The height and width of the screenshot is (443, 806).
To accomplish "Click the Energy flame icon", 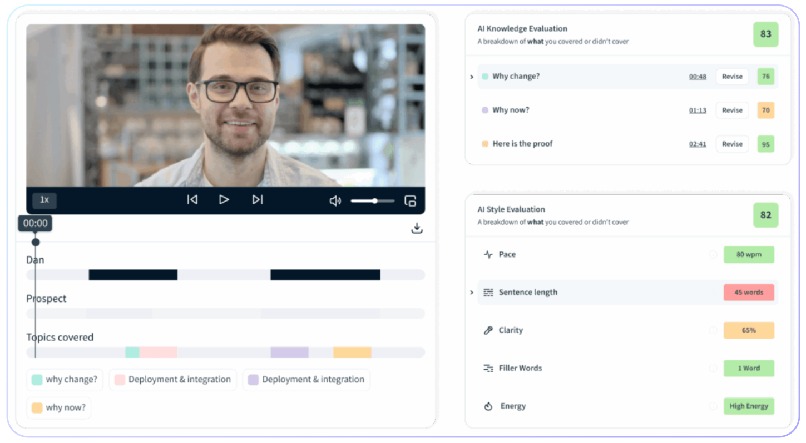I will tap(488, 406).
